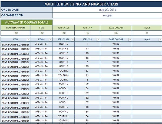Click the first YOUTH XL size cell
The width and height of the screenshot is (162, 124).
pyautogui.click(x=63, y=116)
